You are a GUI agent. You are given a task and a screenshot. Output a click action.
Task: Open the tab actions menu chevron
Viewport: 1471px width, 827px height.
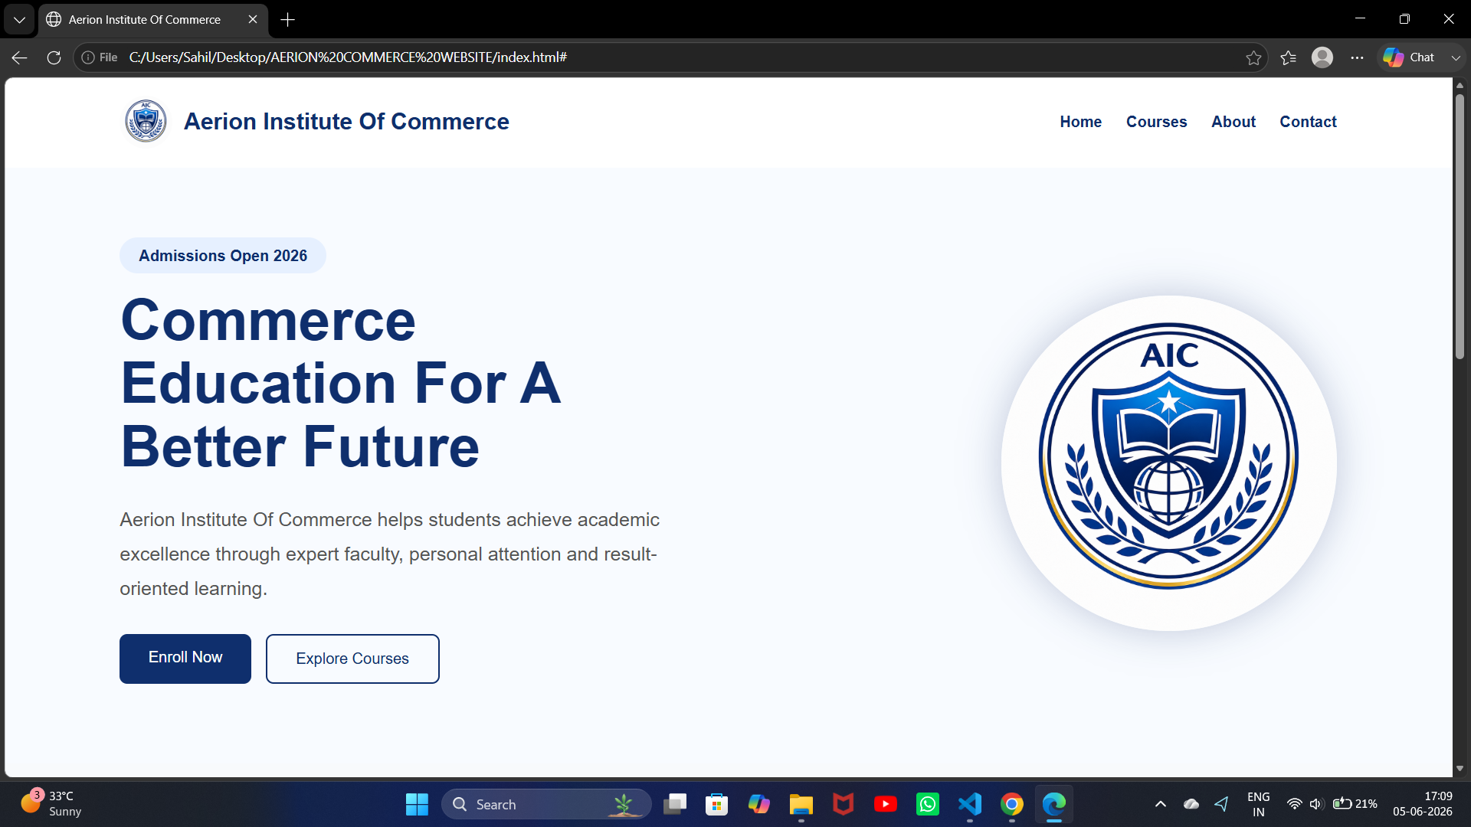tap(19, 20)
